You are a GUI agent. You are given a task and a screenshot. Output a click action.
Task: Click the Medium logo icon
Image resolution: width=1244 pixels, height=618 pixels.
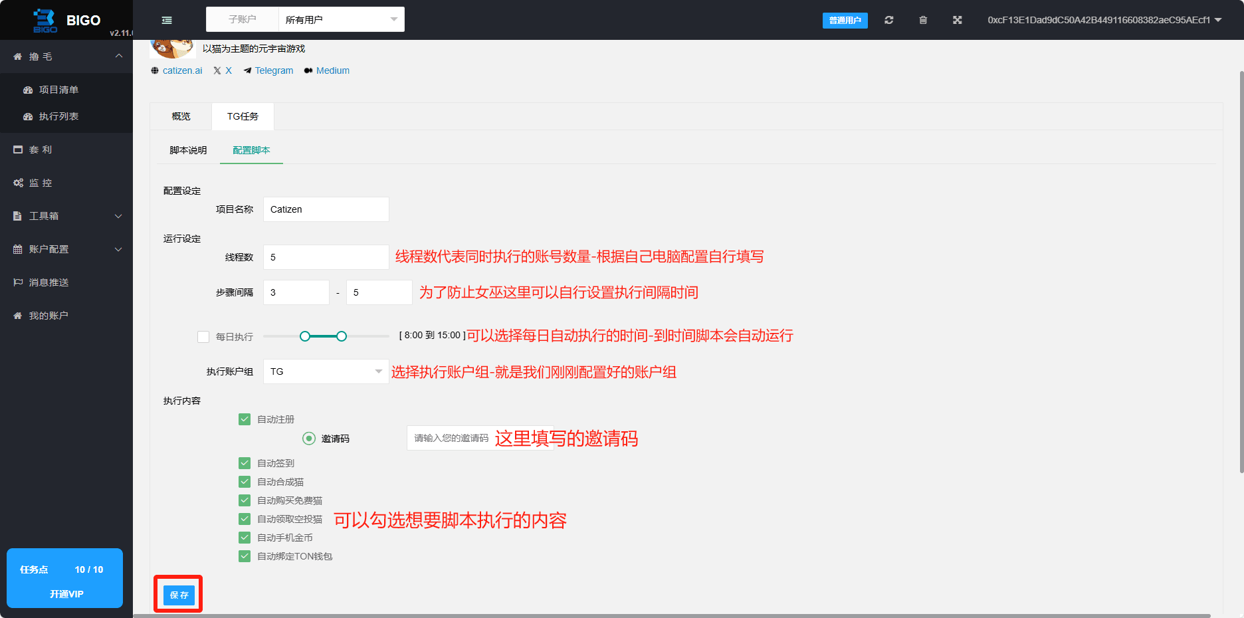(308, 70)
